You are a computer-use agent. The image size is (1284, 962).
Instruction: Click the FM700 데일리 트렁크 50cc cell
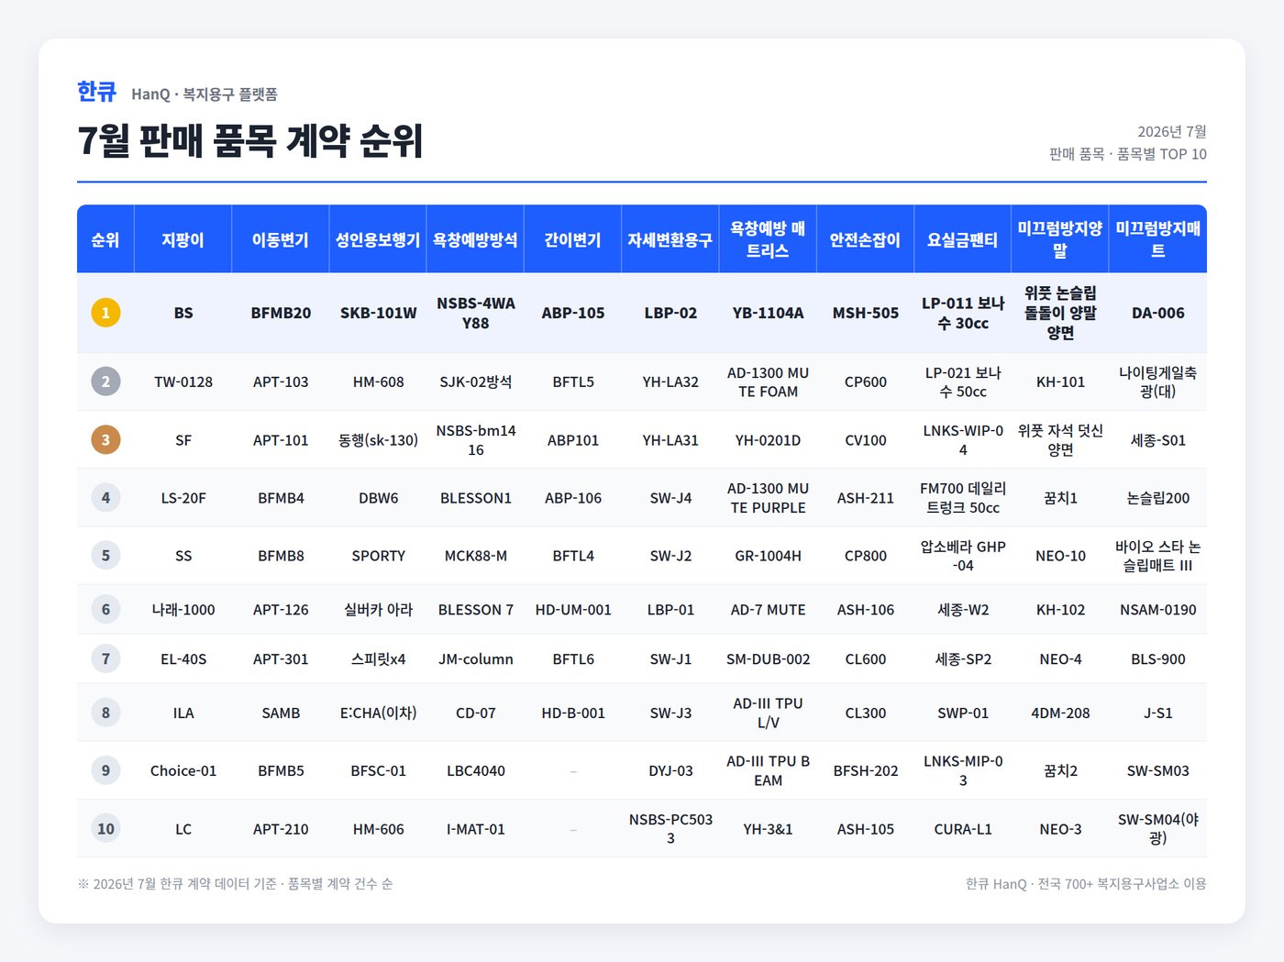(x=963, y=498)
